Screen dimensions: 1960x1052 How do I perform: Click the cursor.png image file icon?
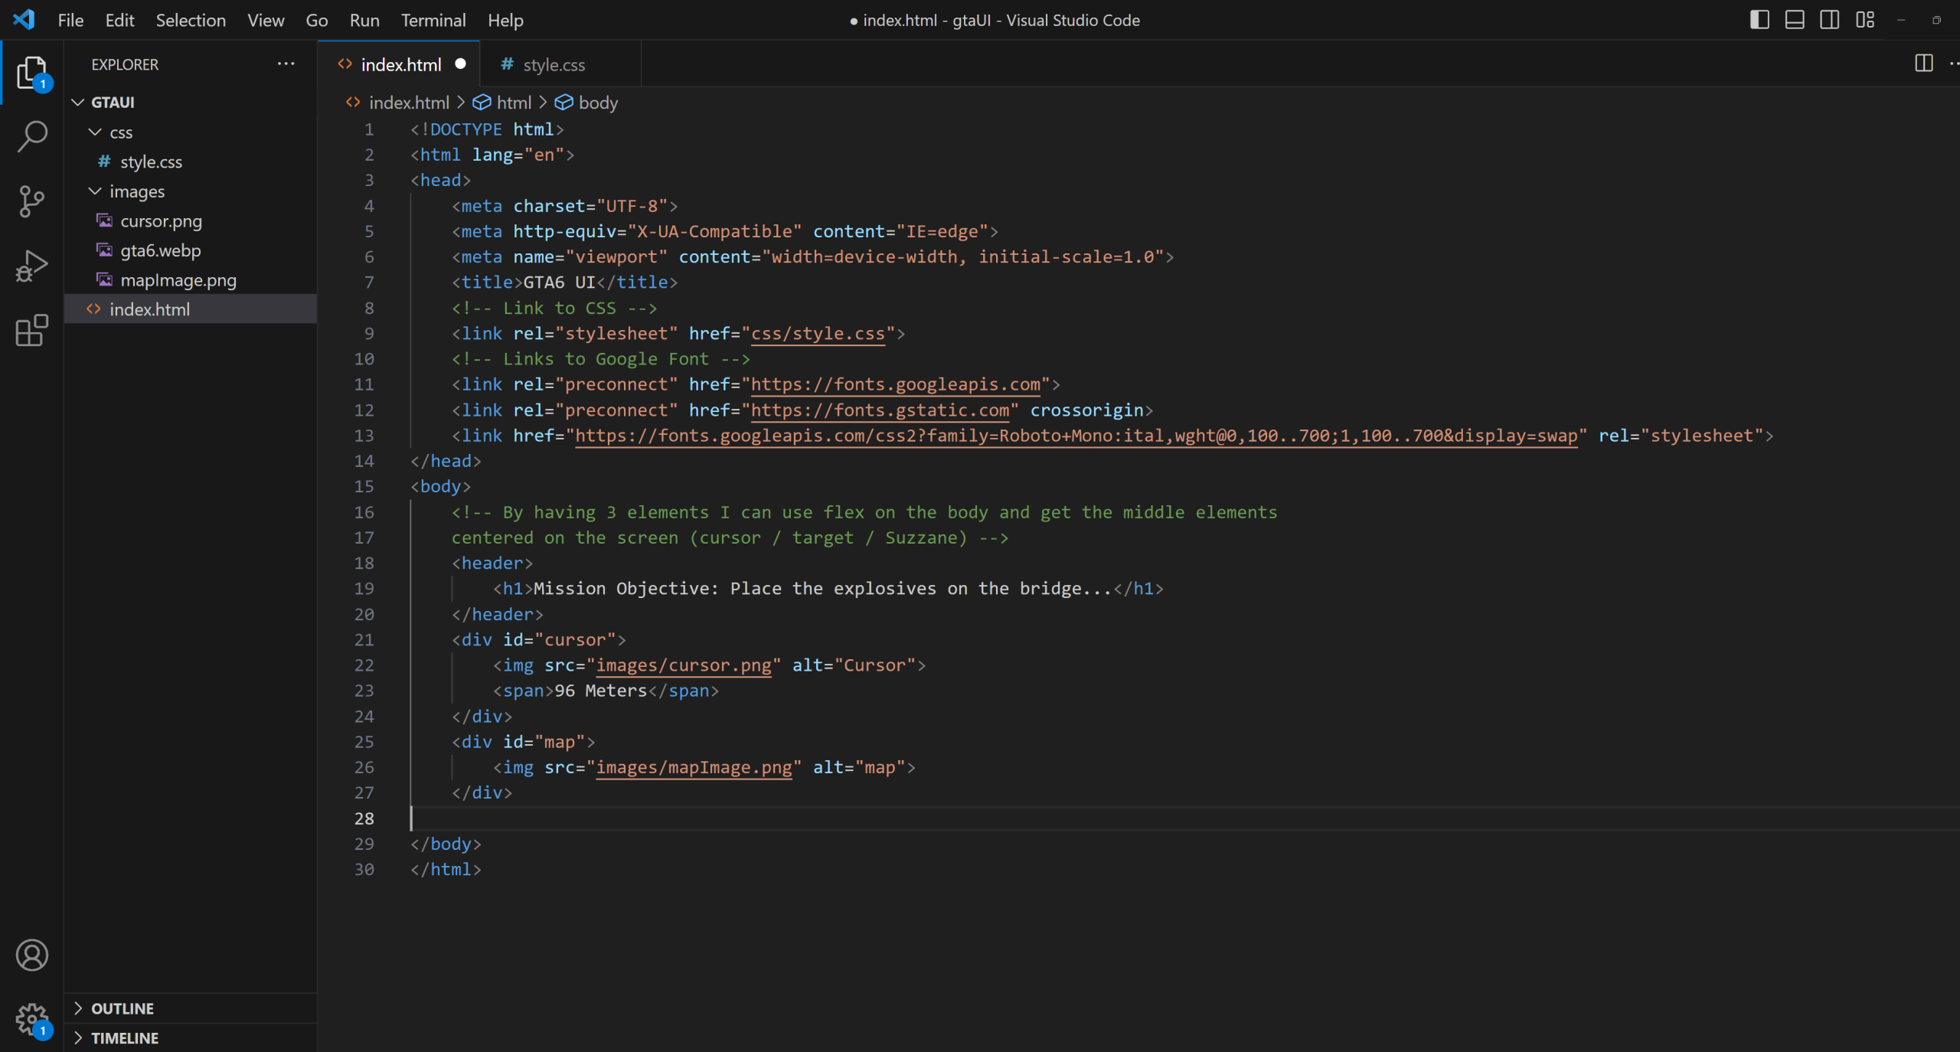[x=104, y=221]
